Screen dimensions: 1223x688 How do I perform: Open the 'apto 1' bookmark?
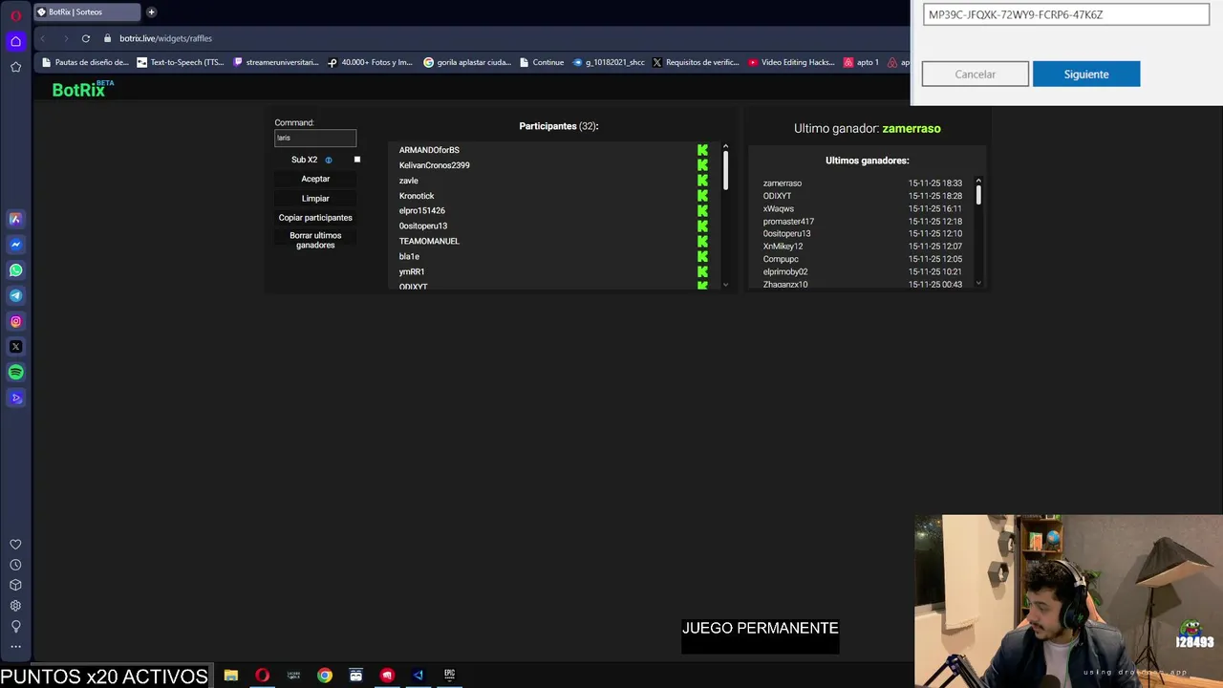pos(861,62)
